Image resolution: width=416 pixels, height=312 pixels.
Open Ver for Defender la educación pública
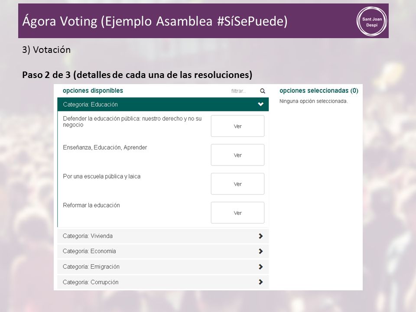click(x=237, y=126)
